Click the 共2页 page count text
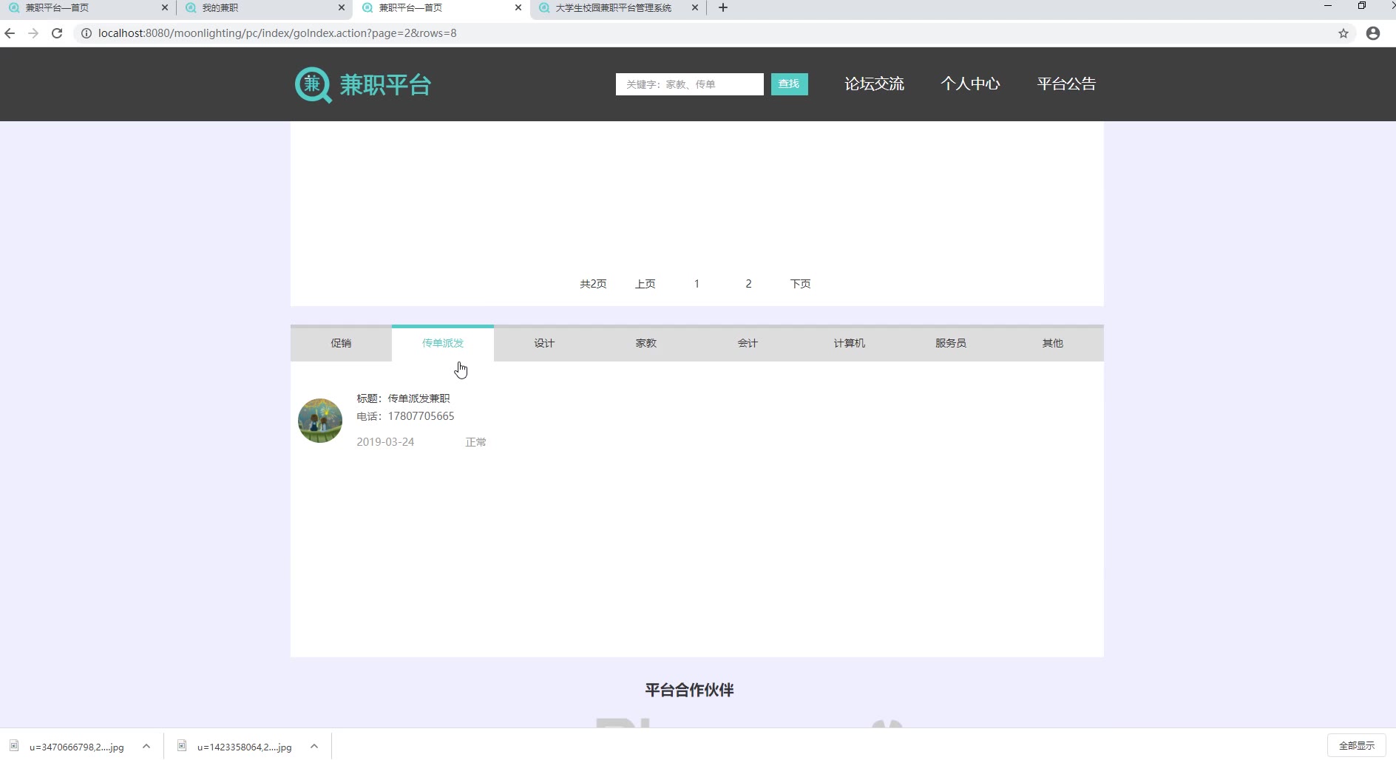 pyautogui.click(x=593, y=284)
